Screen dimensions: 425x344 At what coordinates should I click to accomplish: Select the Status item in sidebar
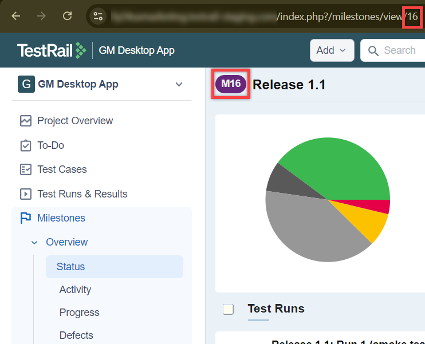coord(70,267)
